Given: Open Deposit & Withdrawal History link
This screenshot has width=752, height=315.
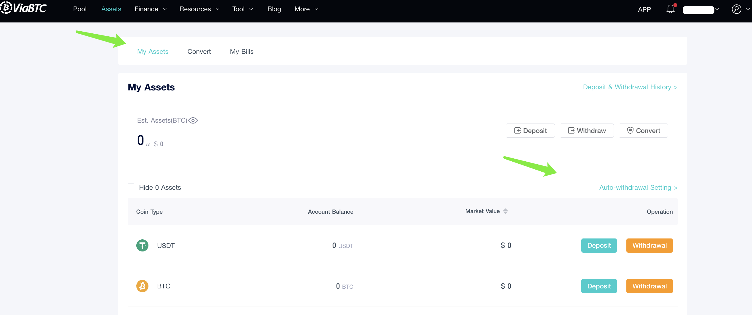Looking at the screenshot, I should tap(630, 87).
